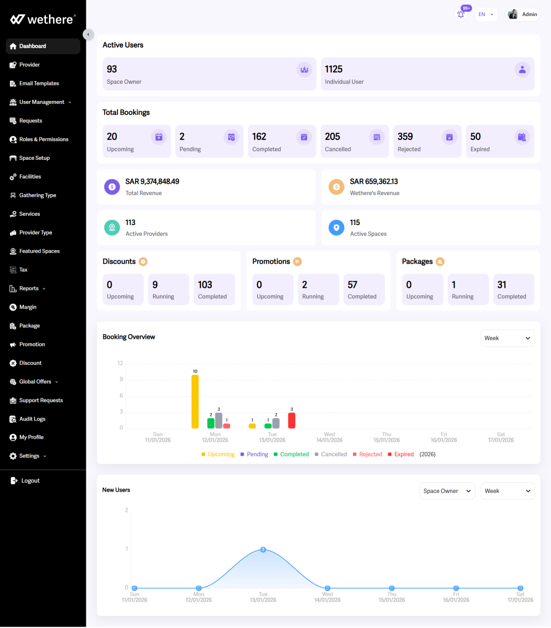Toggle the Expired series in chart legend
This screenshot has height=628, width=551.
401,454
